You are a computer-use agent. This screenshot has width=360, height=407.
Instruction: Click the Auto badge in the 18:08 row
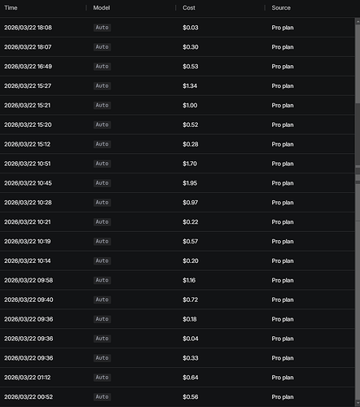[102, 28]
